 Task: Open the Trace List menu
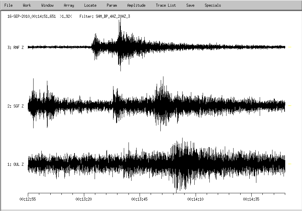[166, 5]
